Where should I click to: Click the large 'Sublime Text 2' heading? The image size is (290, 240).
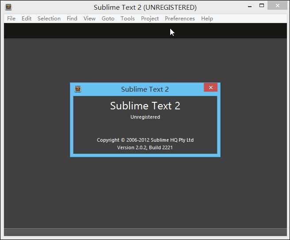tap(145, 106)
